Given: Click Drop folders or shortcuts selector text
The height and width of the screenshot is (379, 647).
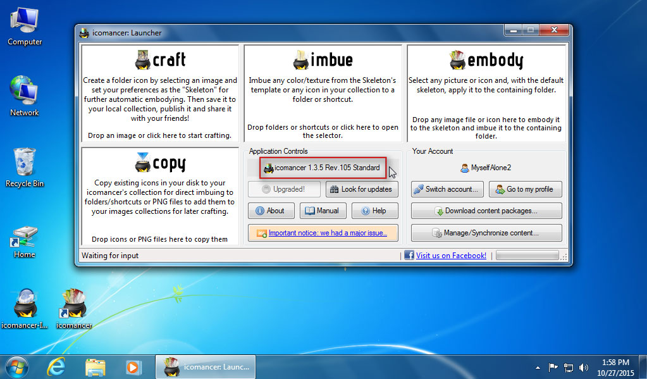Looking at the screenshot, I should click(323, 131).
